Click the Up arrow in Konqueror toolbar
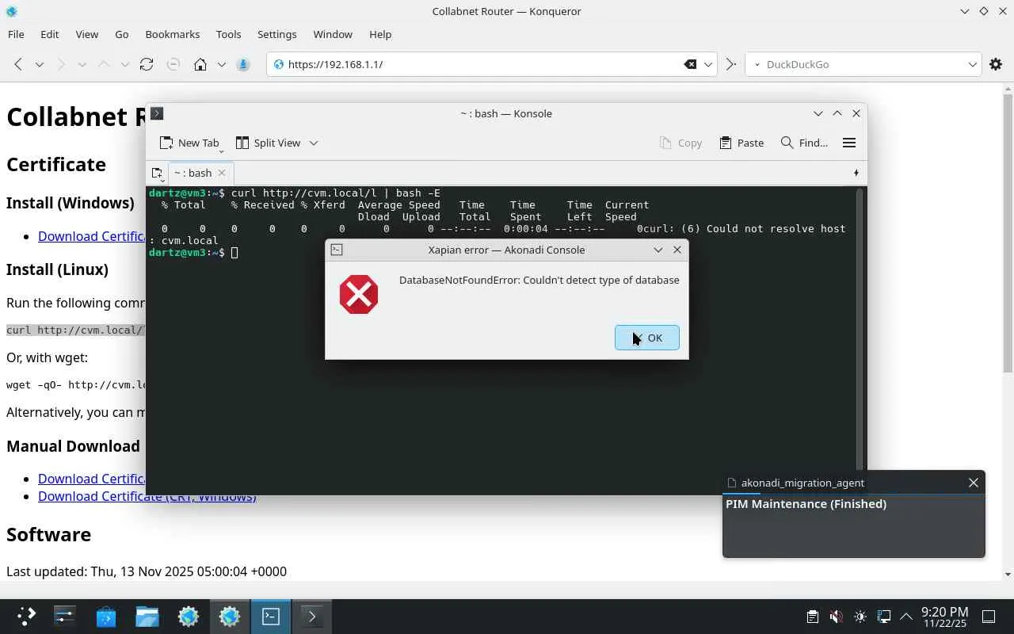The width and height of the screenshot is (1014, 634). point(104,64)
